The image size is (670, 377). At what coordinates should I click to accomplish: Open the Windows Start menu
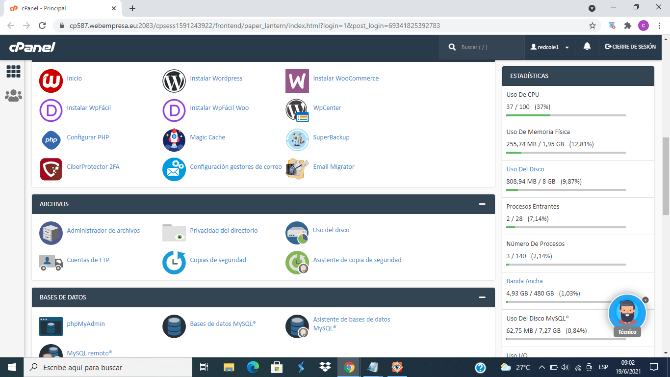pyautogui.click(x=11, y=367)
